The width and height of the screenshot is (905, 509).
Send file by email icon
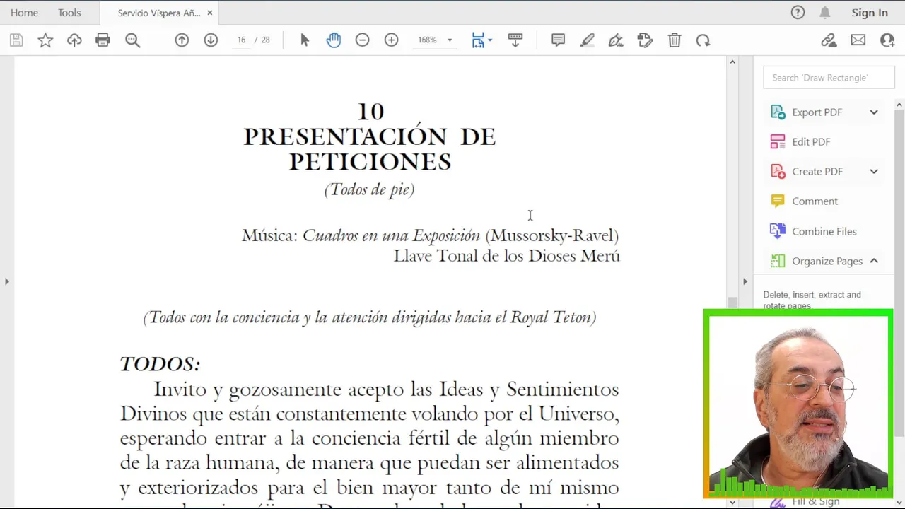click(858, 40)
